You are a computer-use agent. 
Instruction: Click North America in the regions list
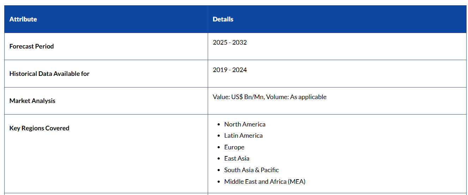pos(245,124)
